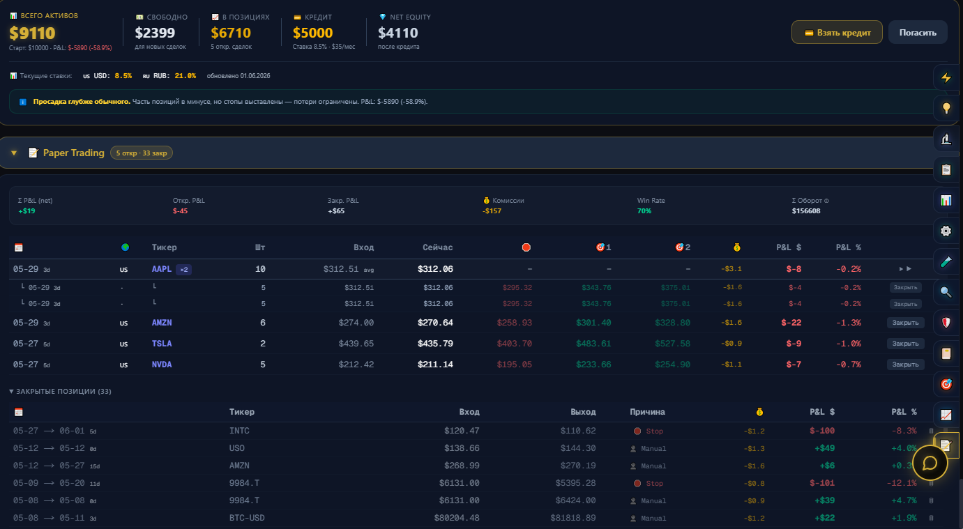Viewport: 963px width, 529px height.
Task: Open the red shield sidebar icon
Action: click(x=946, y=323)
